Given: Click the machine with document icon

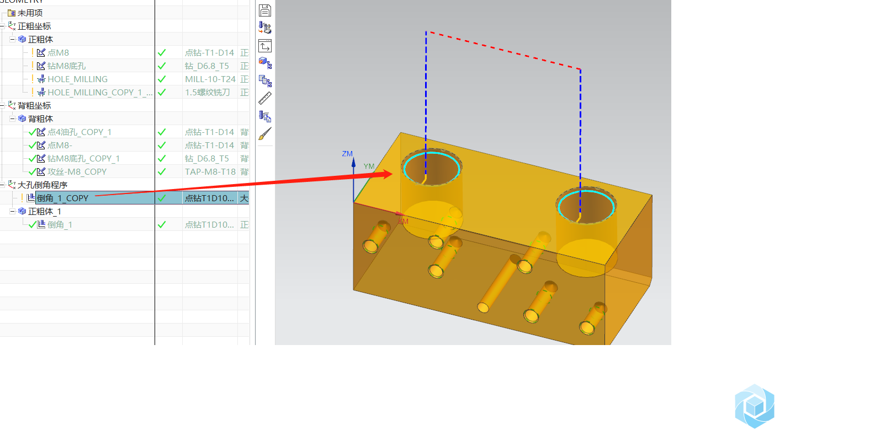Looking at the screenshot, I should tap(265, 116).
